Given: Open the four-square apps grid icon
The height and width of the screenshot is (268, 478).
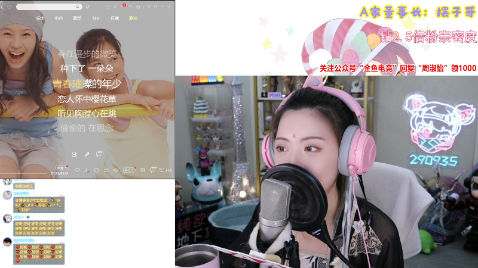Looking at the screenshot, I should tap(115, 7).
